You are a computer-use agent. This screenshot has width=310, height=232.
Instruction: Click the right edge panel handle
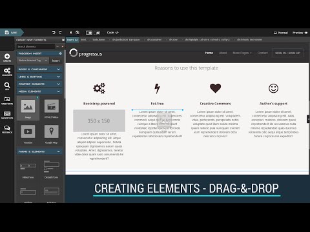pos(308,119)
